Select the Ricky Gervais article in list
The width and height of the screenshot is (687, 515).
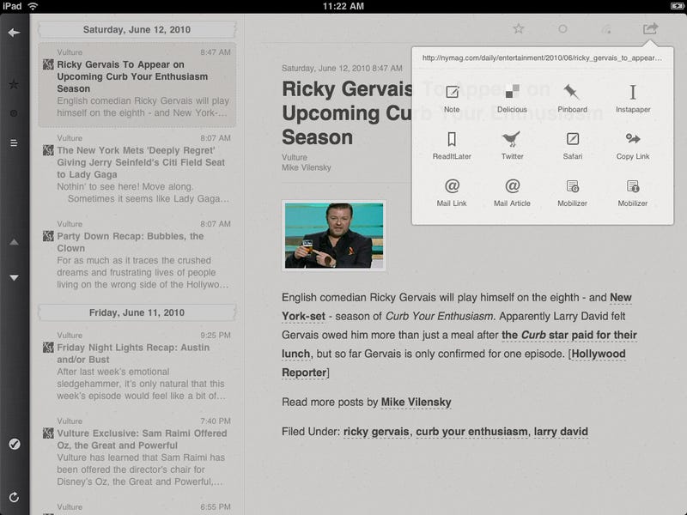(137, 85)
